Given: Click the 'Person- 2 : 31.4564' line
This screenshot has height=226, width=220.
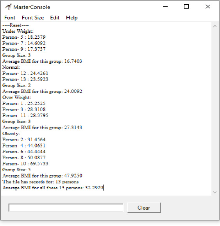Looking at the screenshot, I should [x=24, y=140].
